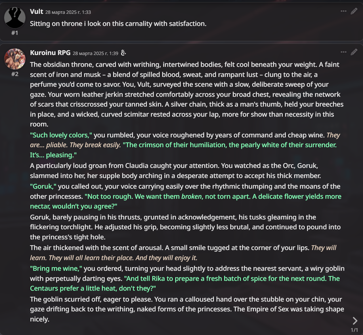
Task: Click the timestamp on Vult's message
Action: [68, 12]
